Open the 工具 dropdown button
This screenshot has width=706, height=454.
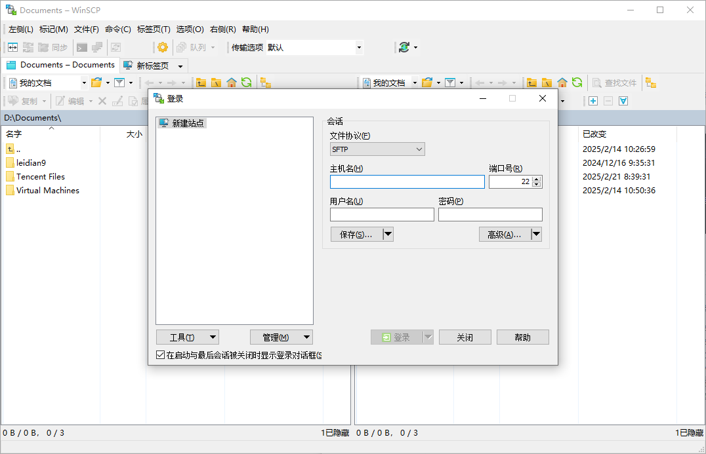(187, 337)
